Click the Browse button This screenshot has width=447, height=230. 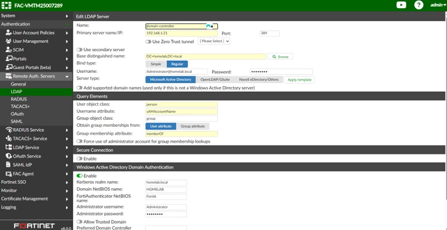pyautogui.click(x=280, y=57)
